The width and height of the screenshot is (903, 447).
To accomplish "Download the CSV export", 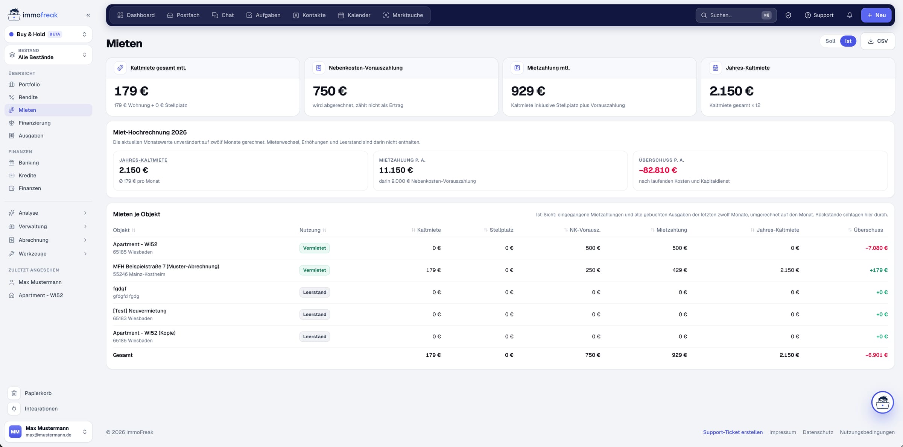I will pyautogui.click(x=877, y=41).
